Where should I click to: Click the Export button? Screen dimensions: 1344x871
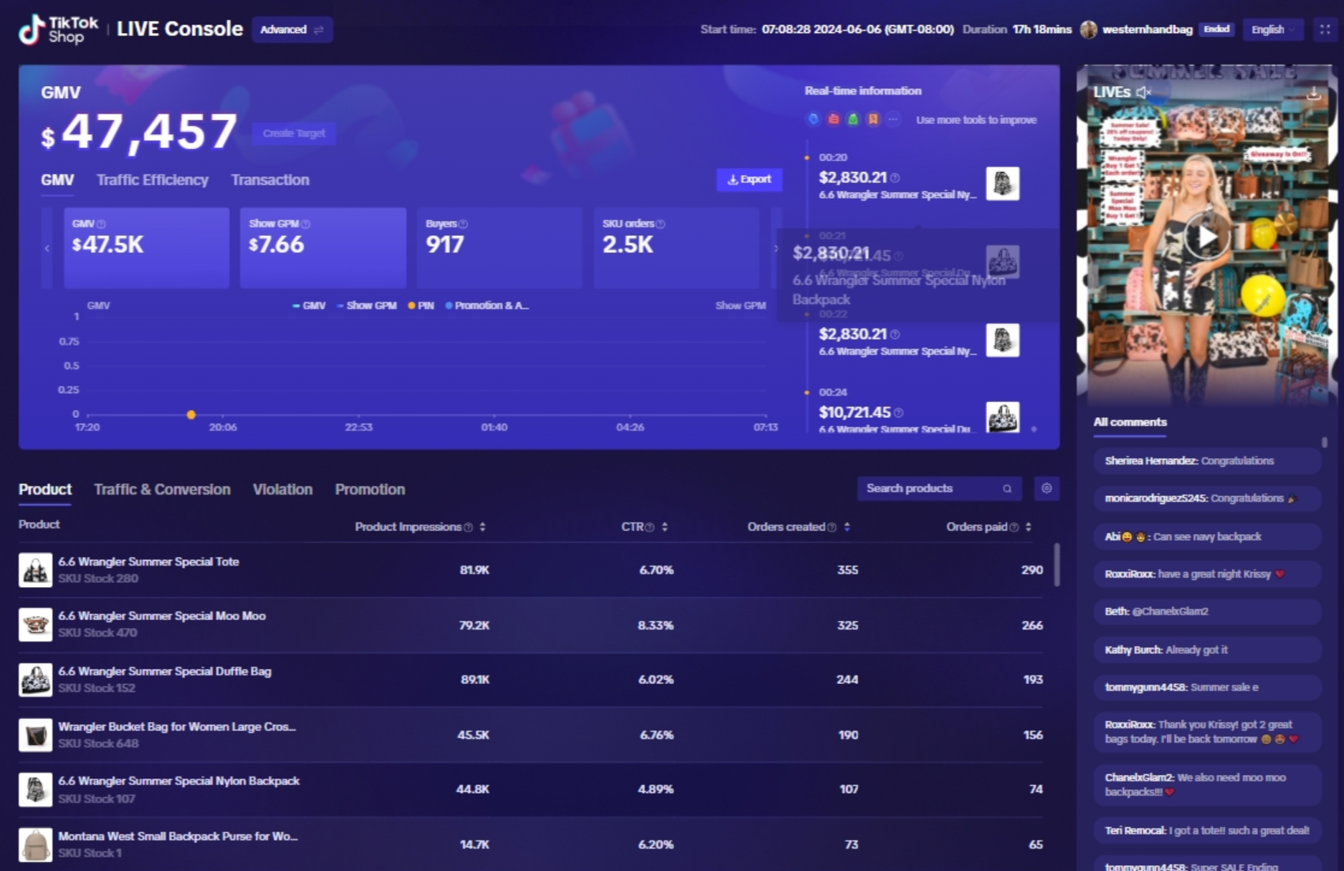click(x=749, y=179)
